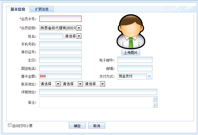Open the 支付方式 payment dropdown
Screen dimensions: 198x135
point(149,76)
